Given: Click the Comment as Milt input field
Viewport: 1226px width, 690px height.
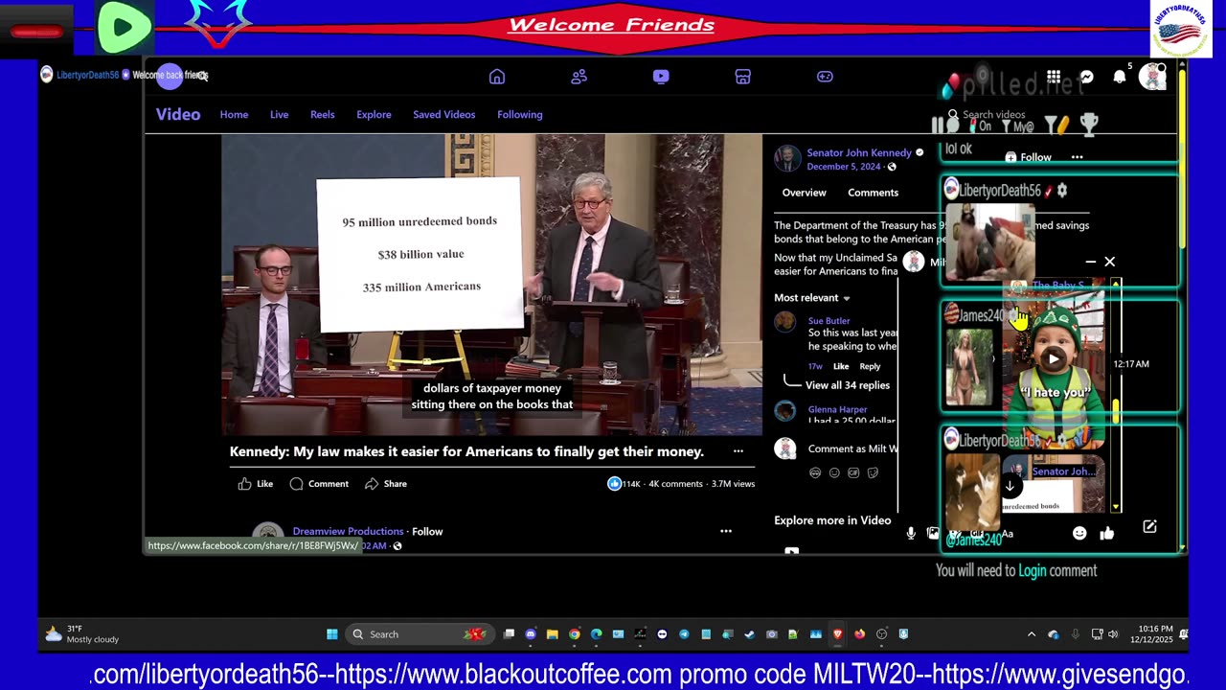Looking at the screenshot, I should [852, 448].
